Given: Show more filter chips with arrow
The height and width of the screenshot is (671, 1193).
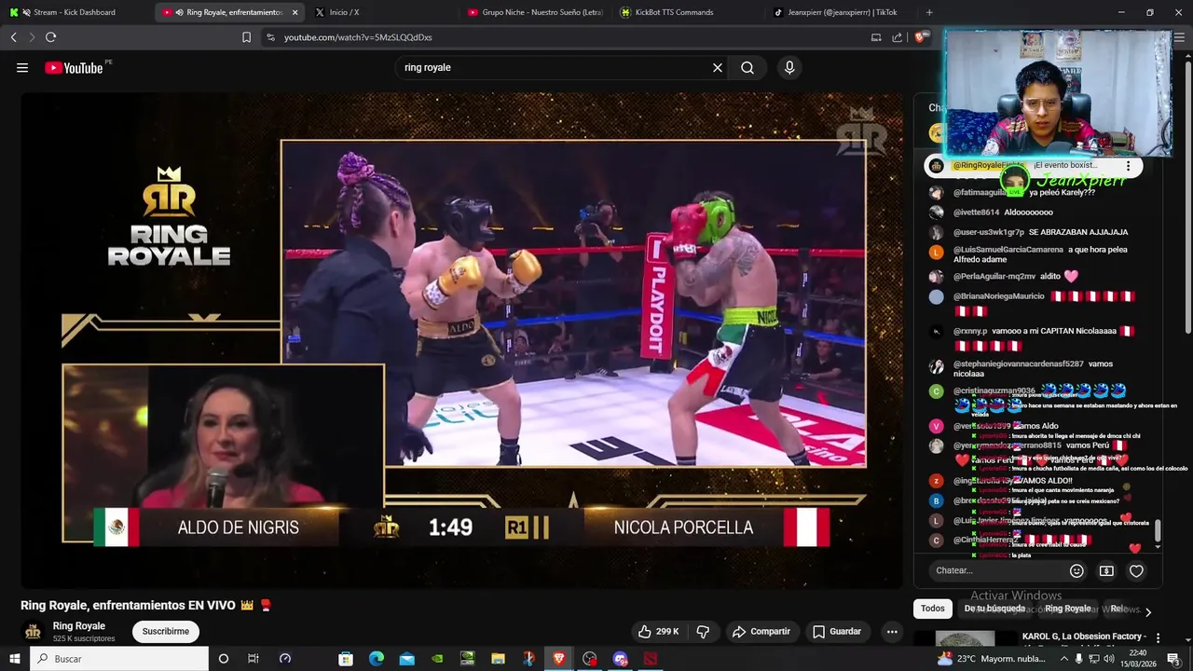Looking at the screenshot, I should (1148, 611).
